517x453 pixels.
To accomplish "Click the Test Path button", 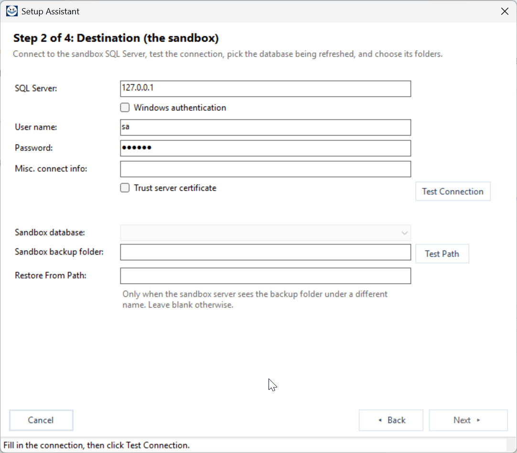I will 442,254.
